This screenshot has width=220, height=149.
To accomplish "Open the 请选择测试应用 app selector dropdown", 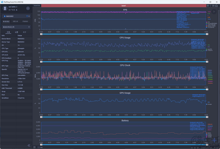I will (x=16, y=27).
